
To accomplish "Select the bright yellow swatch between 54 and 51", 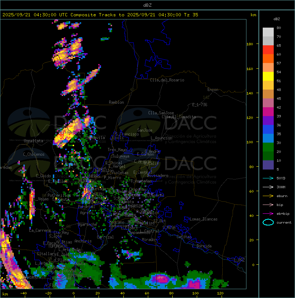I will pyautogui.click(x=268, y=76).
